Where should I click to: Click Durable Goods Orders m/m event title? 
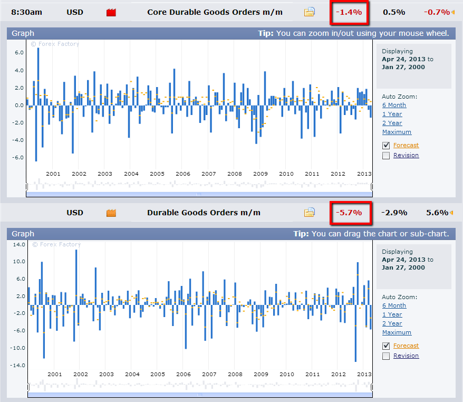[x=204, y=213]
